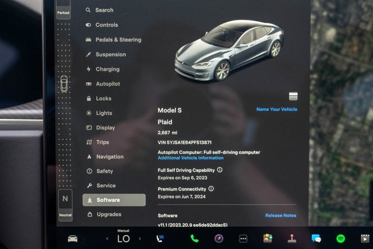Tap the LO temperature setting

tap(124, 239)
